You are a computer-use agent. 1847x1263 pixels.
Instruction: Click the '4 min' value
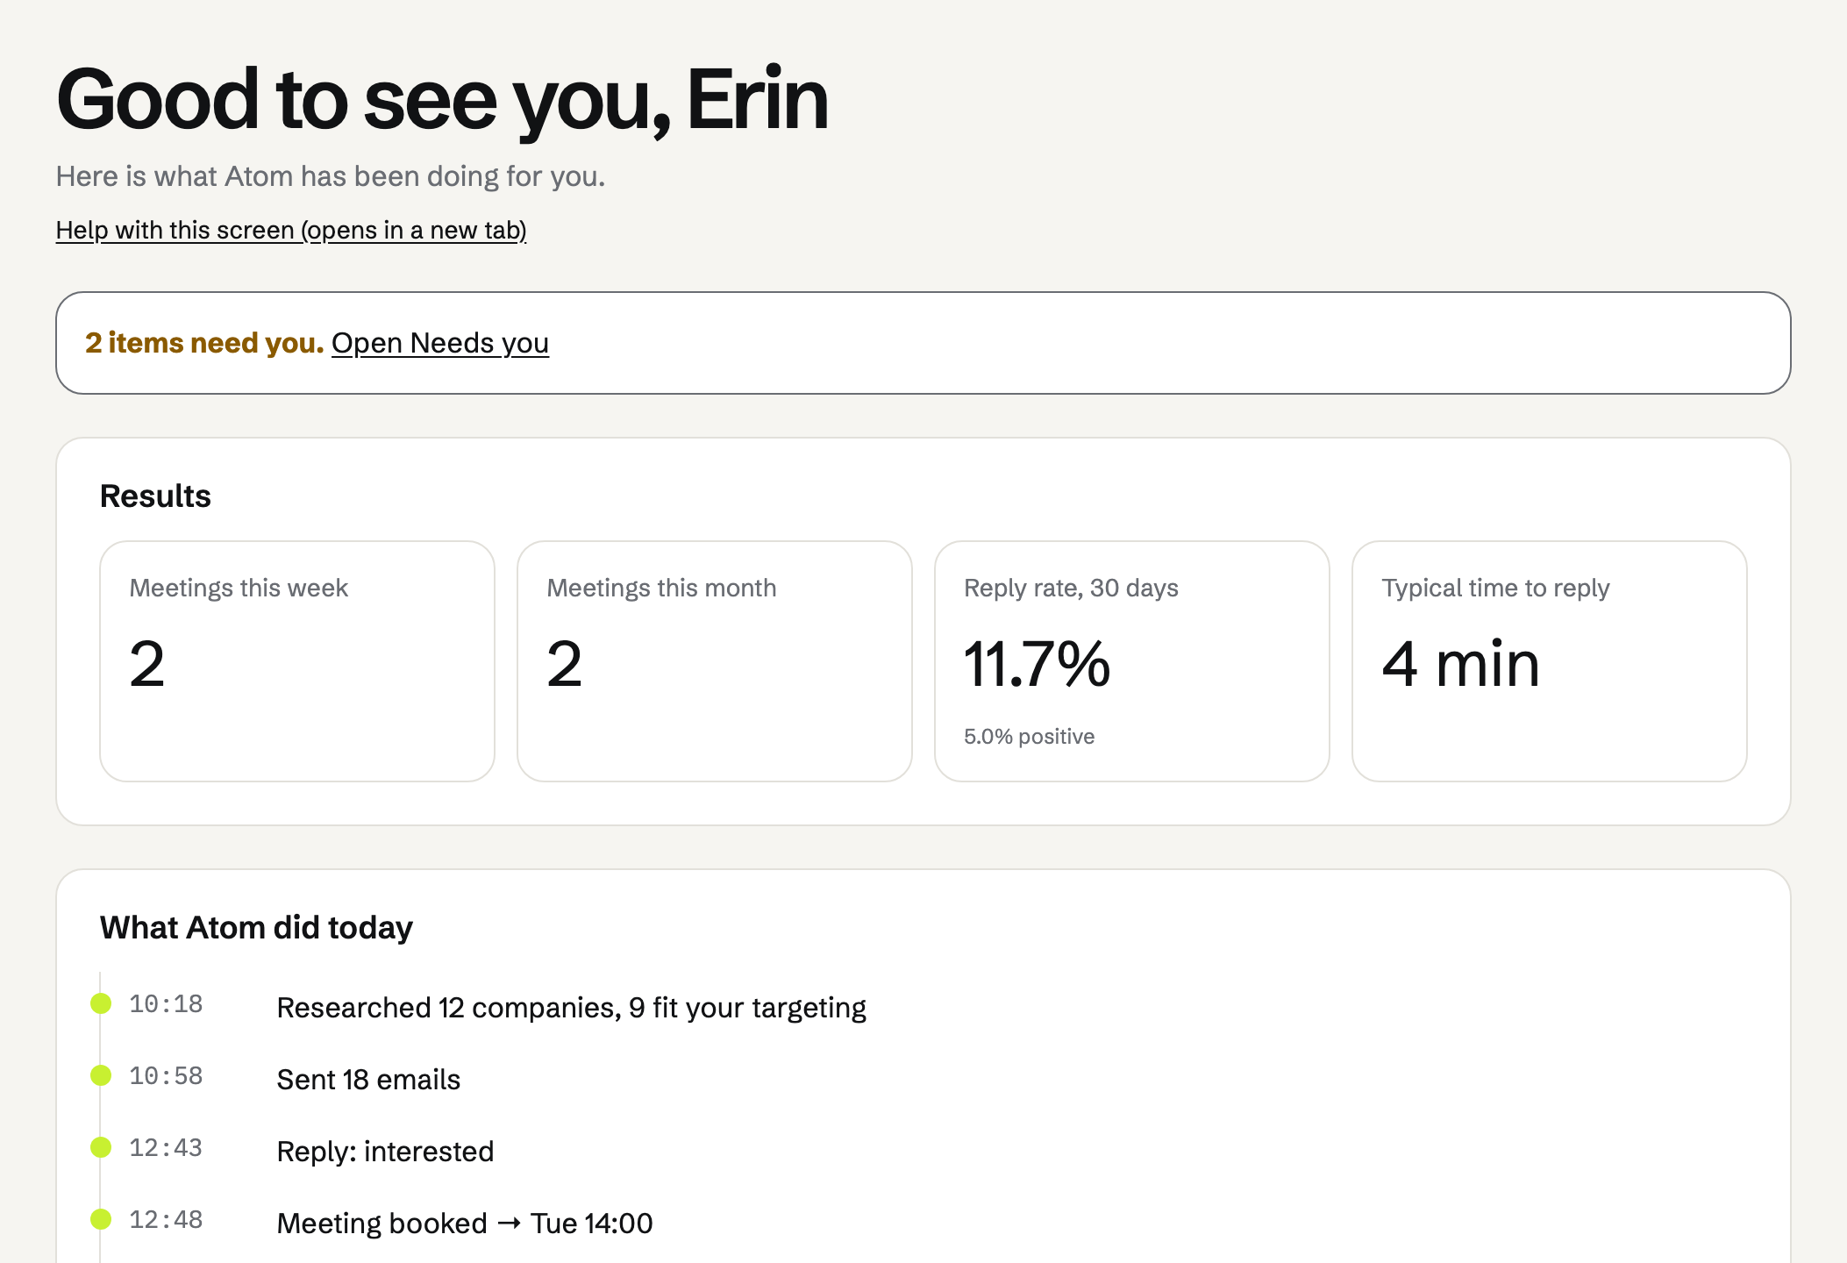coord(1460,664)
